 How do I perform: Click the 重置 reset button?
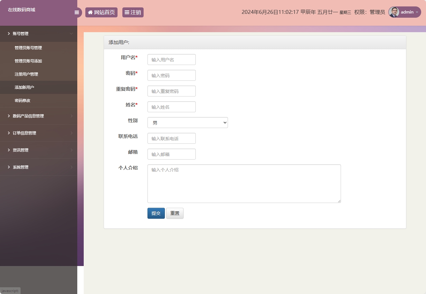[175, 213]
